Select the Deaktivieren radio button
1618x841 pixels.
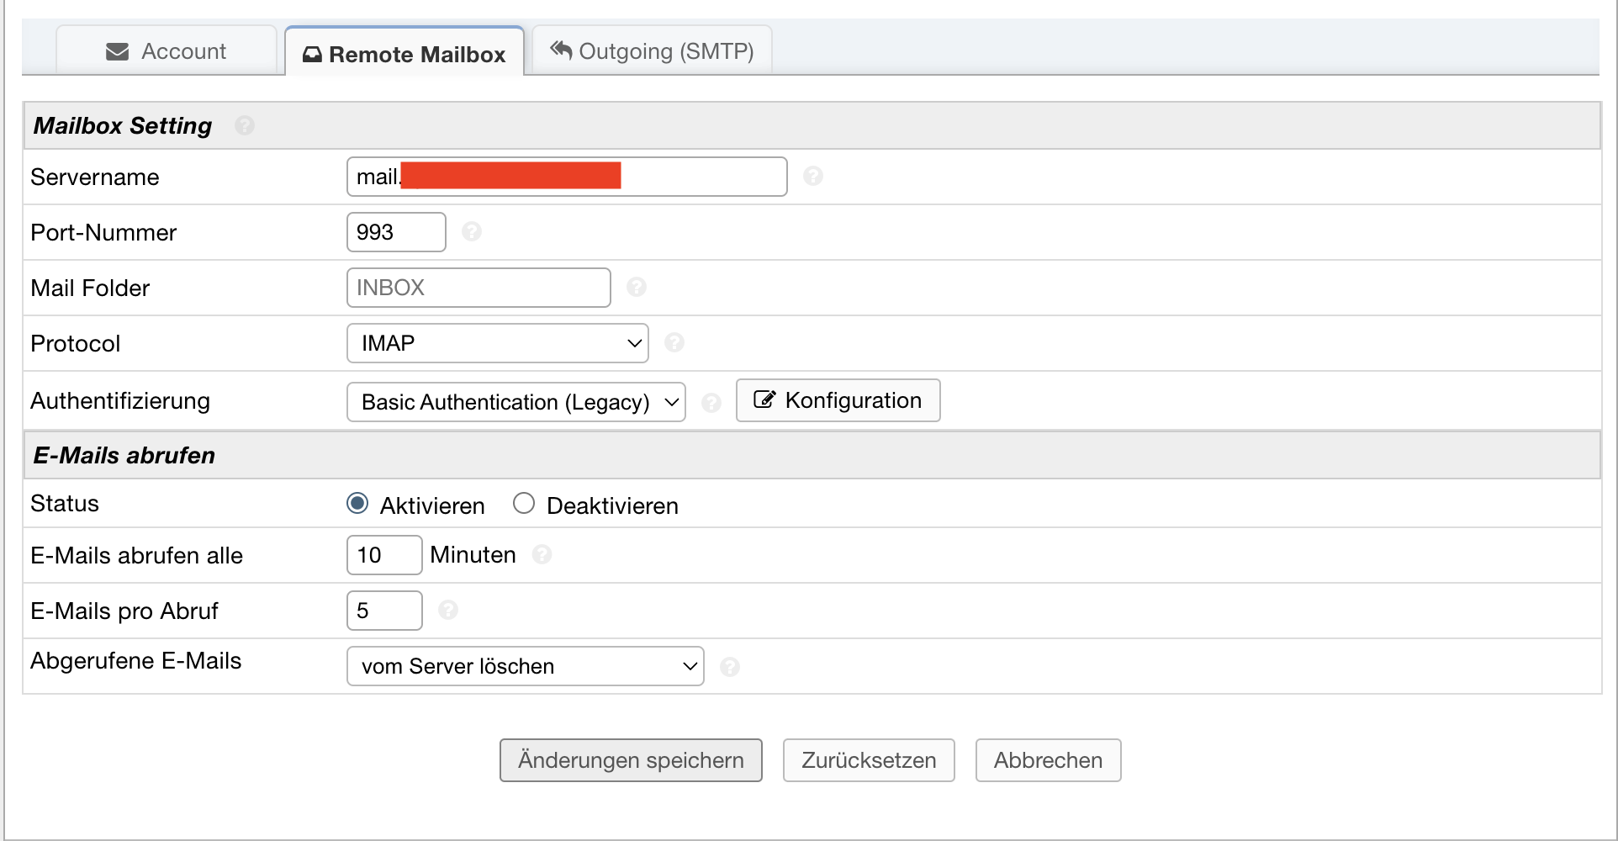coord(524,504)
